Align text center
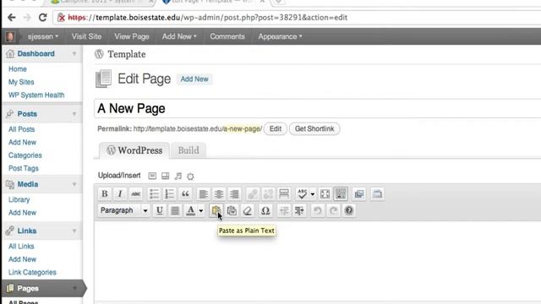The image size is (541, 304). (219, 193)
